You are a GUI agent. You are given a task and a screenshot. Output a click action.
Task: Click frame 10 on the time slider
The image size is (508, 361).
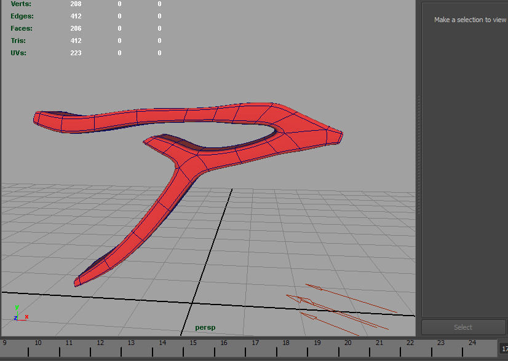(38, 342)
